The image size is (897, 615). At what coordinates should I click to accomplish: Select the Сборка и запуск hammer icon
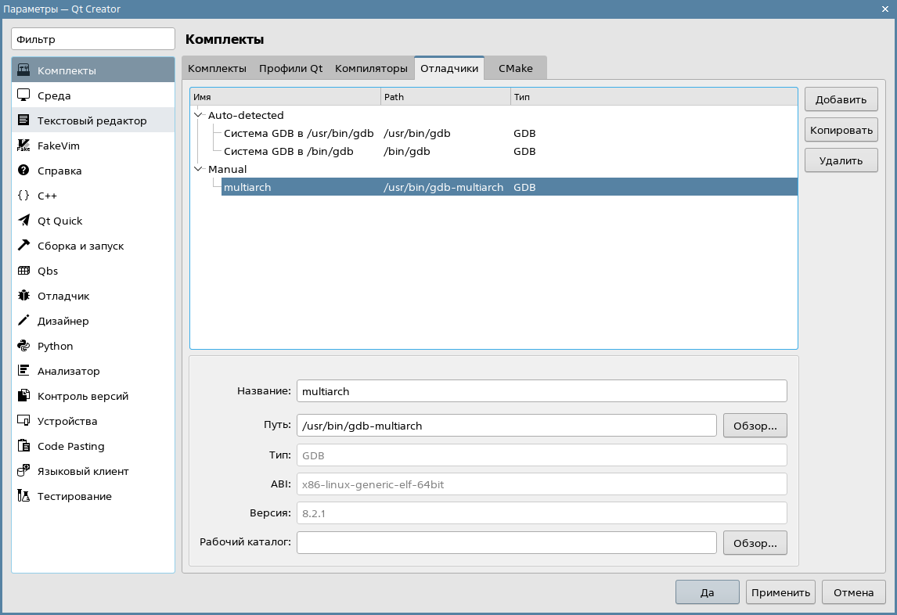point(23,246)
